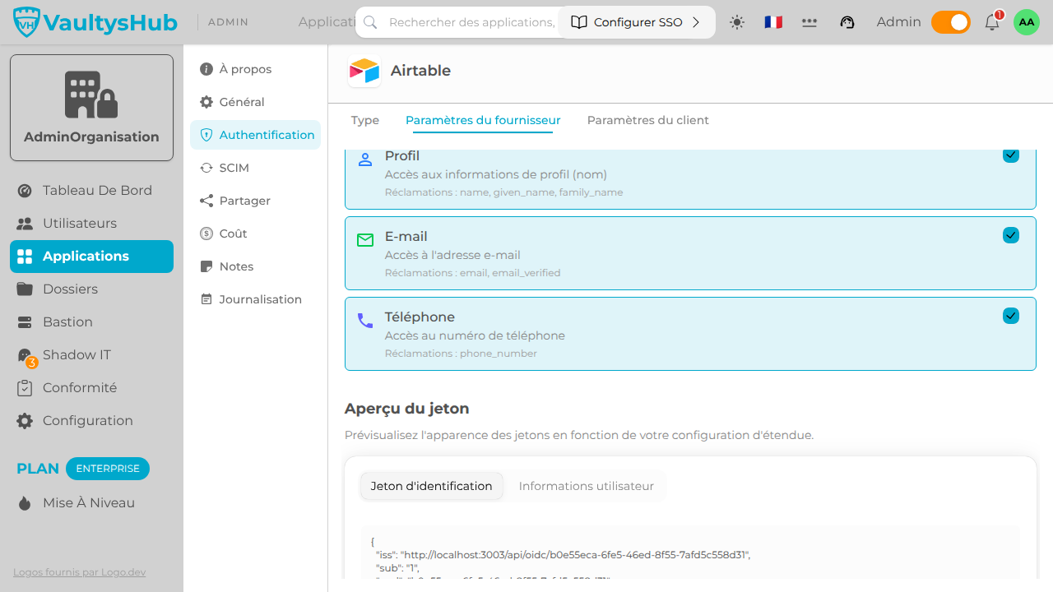
Task: Click the Aperçu du jeton heading
Action: pyautogui.click(x=407, y=409)
